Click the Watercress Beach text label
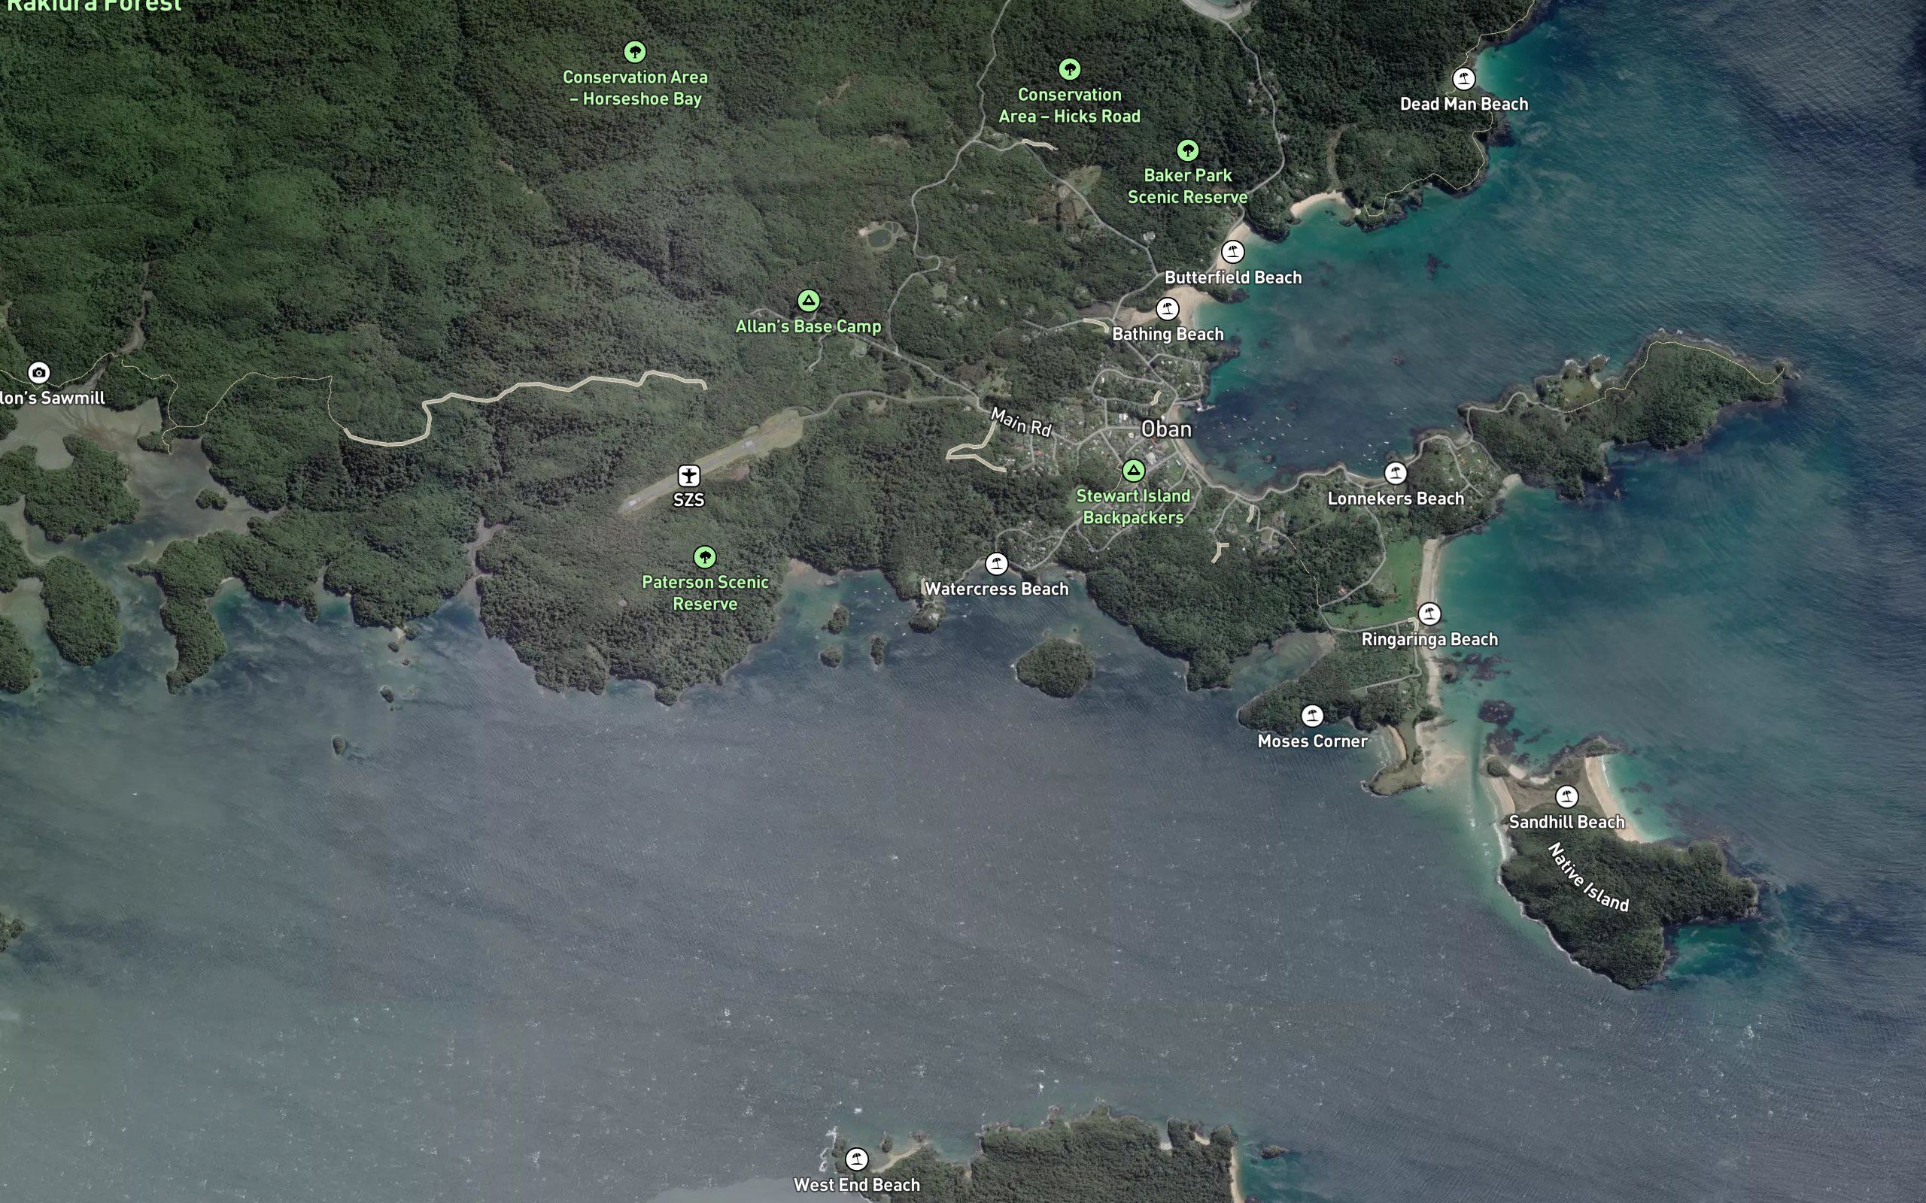Screen dimensions: 1926x1203 (x=996, y=589)
